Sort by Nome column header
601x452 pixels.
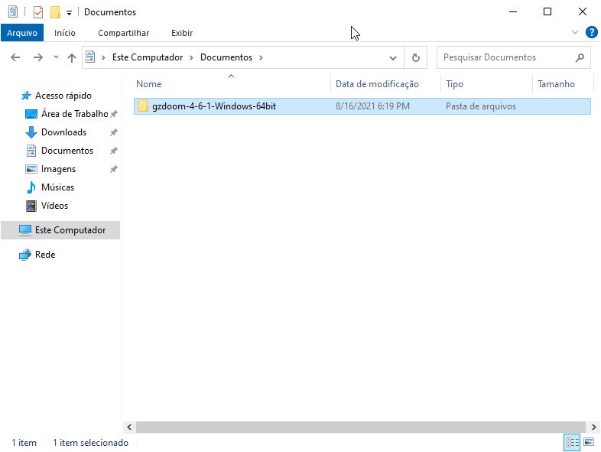[148, 84]
